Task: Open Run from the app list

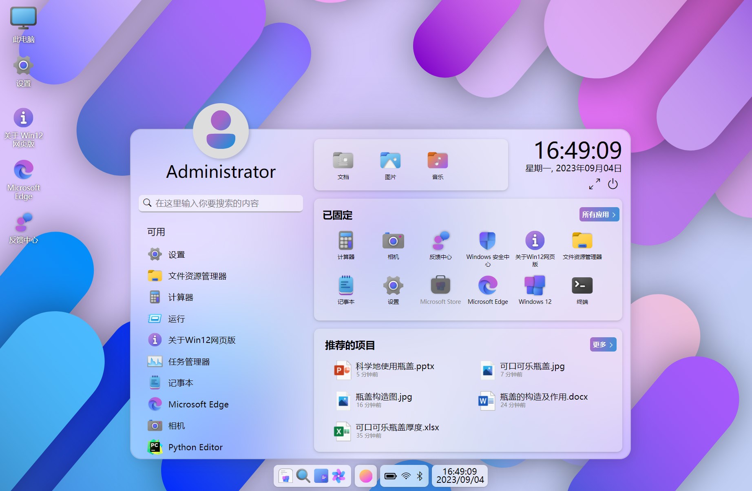Action: [x=221, y=319]
